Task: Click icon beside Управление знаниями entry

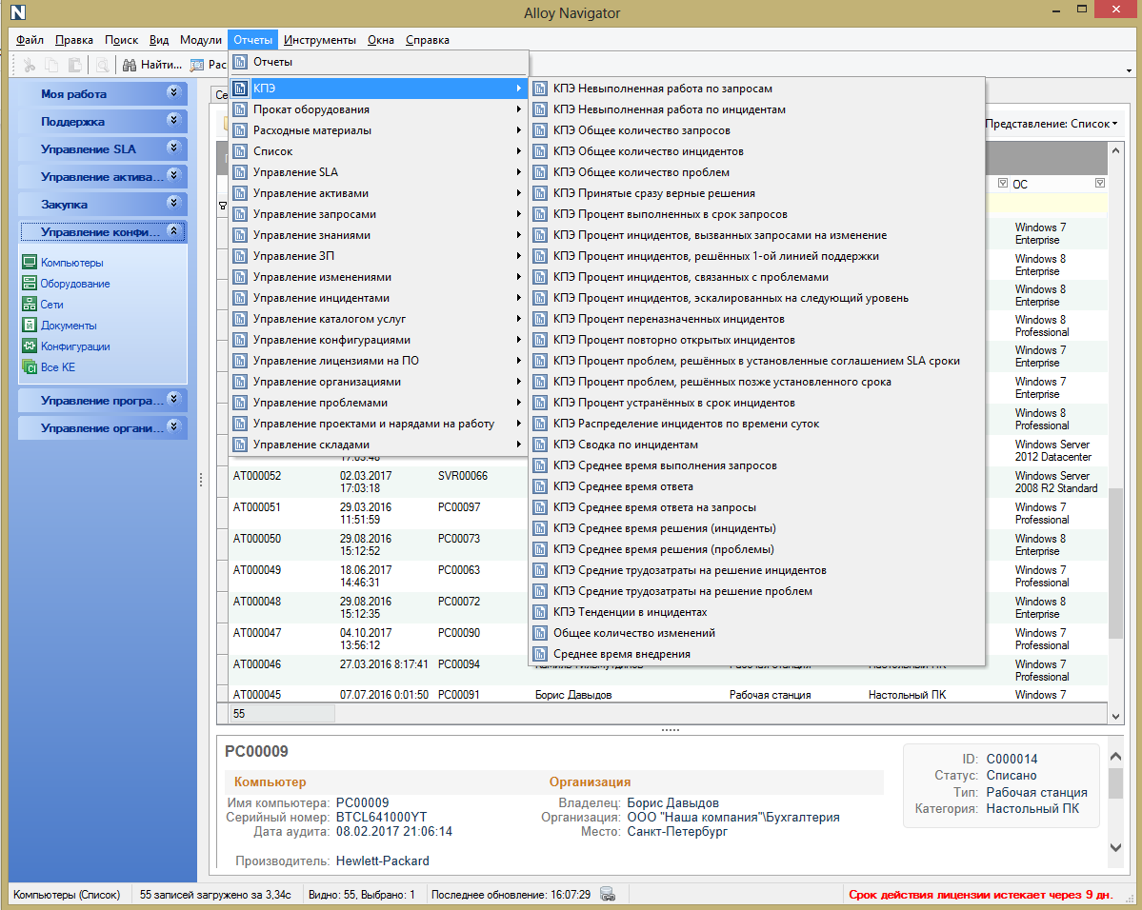Action: click(240, 234)
